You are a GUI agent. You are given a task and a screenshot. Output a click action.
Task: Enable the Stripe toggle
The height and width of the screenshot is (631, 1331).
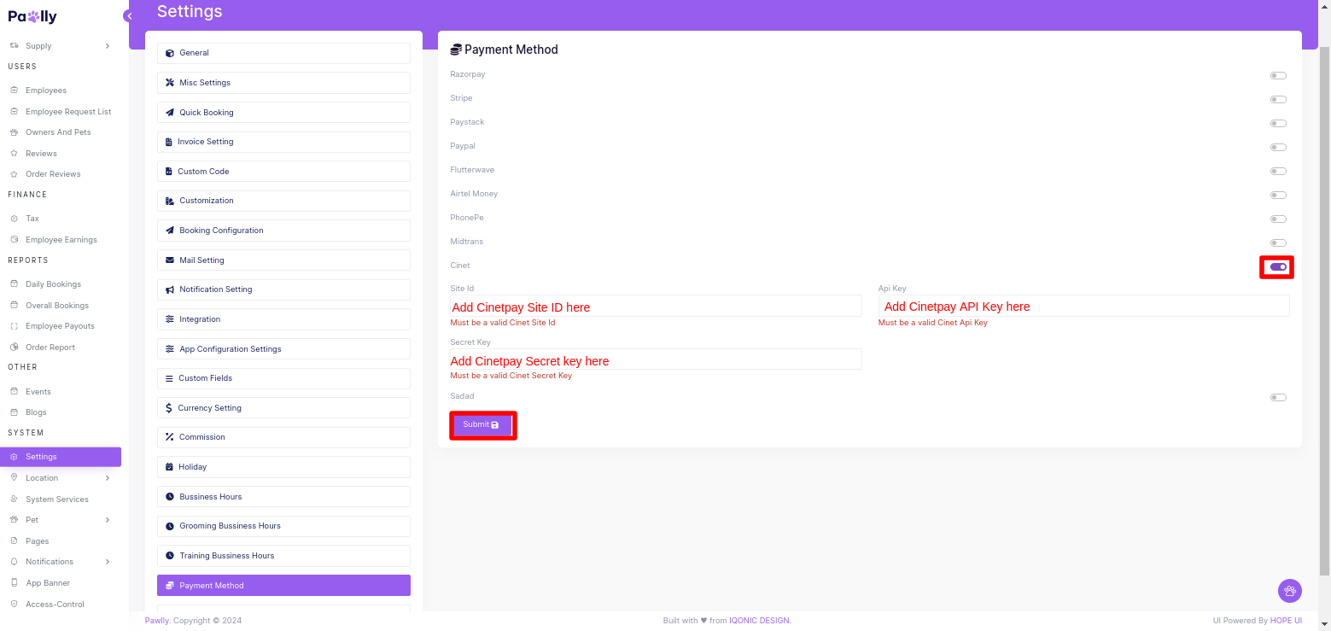tap(1278, 99)
